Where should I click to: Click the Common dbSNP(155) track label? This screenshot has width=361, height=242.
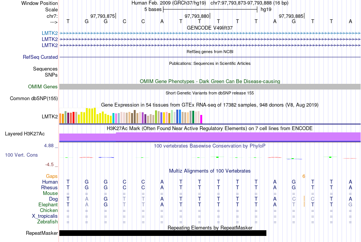(x=34, y=98)
